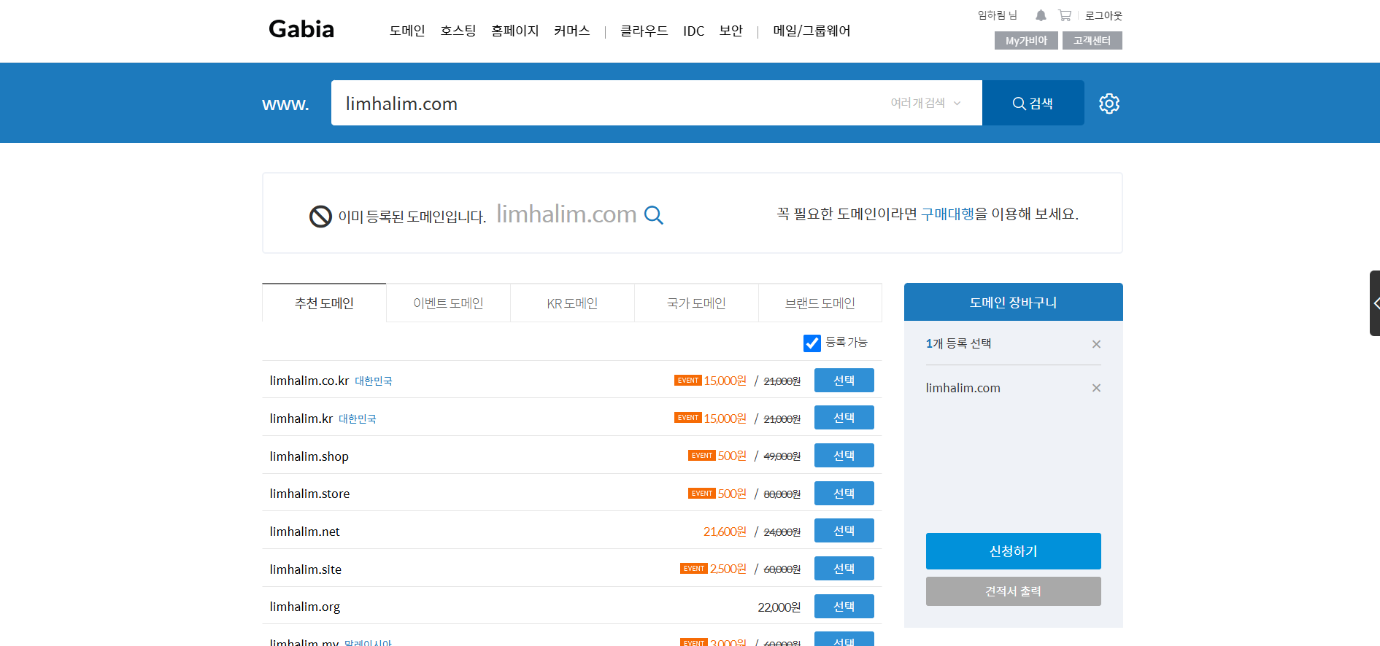Select limhalim.shop with 선택 button
The height and width of the screenshot is (646, 1380).
tap(844, 456)
